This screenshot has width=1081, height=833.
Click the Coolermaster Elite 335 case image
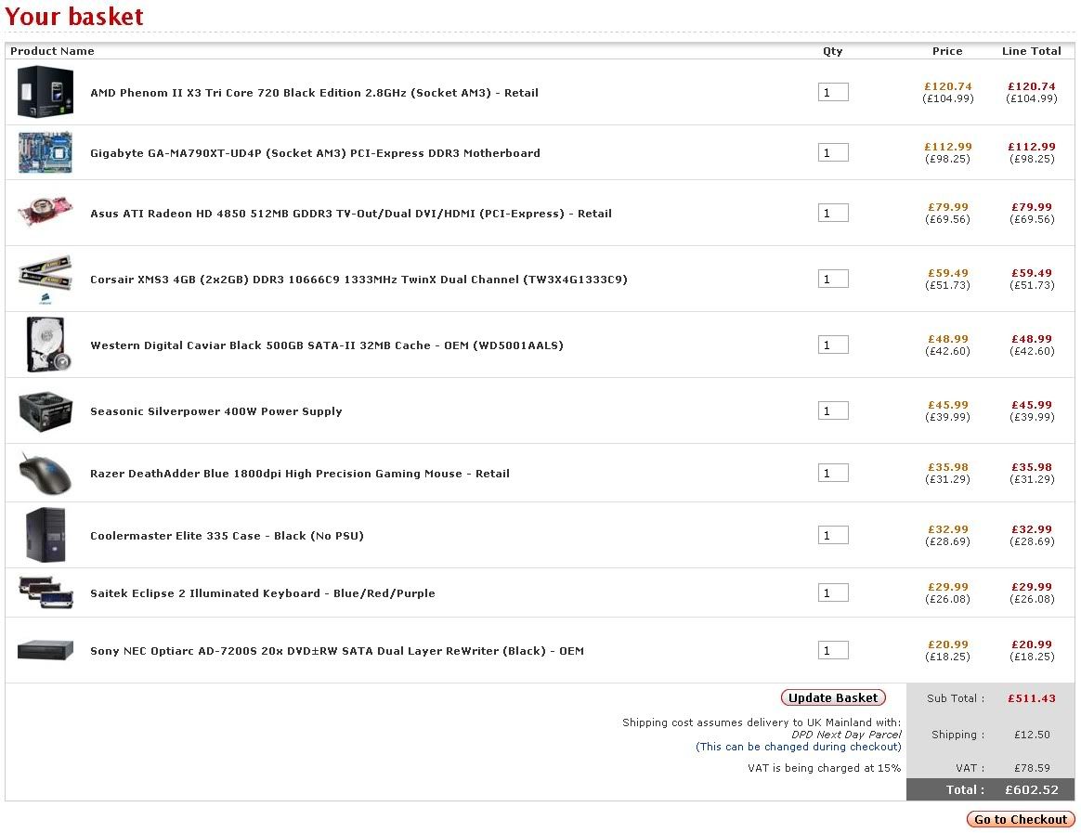pyautogui.click(x=46, y=535)
